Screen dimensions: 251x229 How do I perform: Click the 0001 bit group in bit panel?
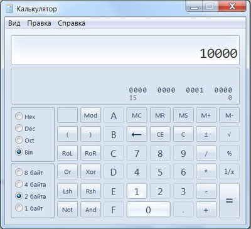pyautogui.click(x=195, y=90)
